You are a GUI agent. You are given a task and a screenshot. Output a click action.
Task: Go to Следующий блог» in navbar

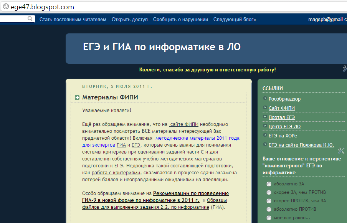point(235,20)
